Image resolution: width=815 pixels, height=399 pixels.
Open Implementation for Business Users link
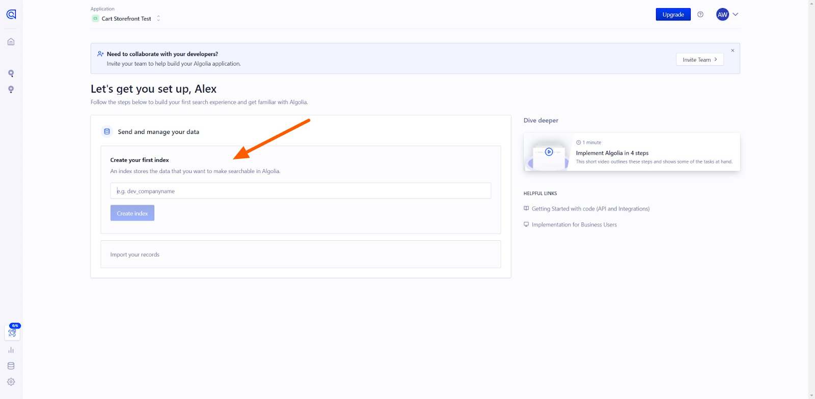(x=574, y=224)
